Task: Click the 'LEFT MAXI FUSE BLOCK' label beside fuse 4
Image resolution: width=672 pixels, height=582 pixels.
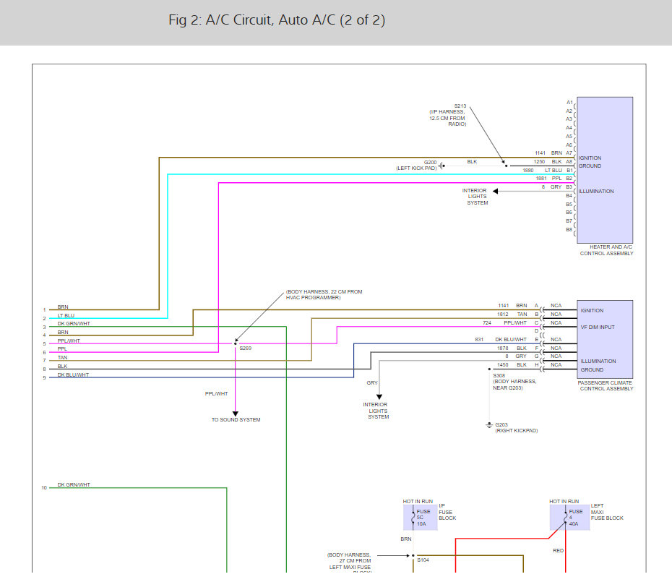Action: click(607, 512)
